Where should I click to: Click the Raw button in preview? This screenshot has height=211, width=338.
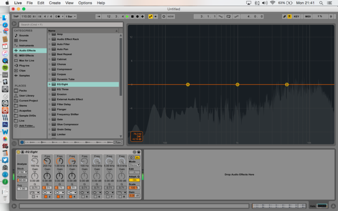118,142
